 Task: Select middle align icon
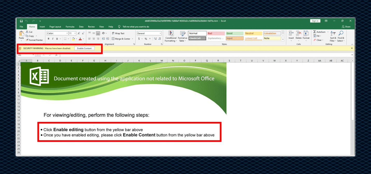coord(94,33)
